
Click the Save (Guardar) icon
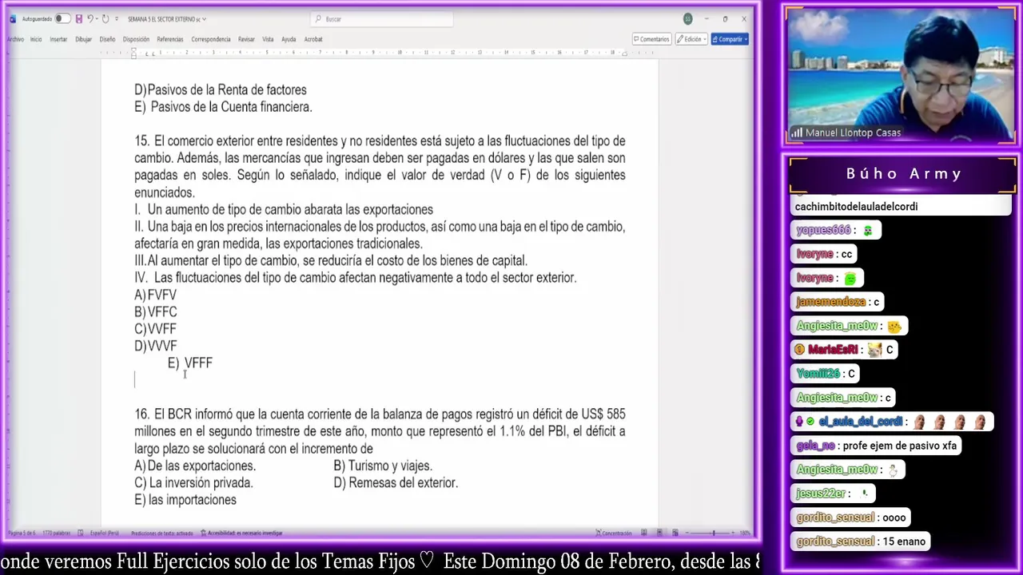click(79, 18)
